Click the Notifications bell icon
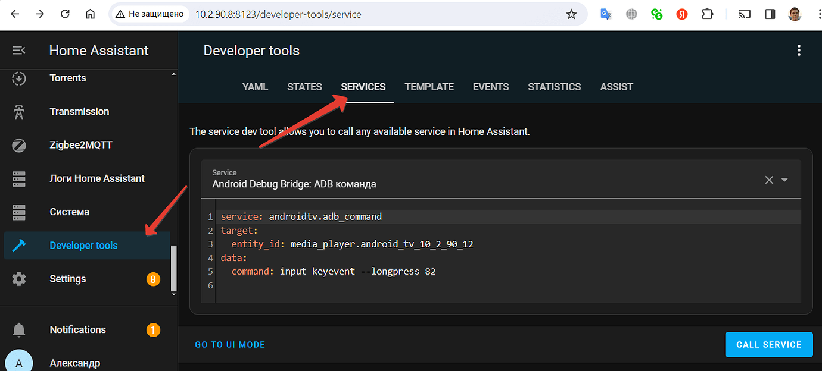Image resolution: width=822 pixels, height=371 pixels. [18, 329]
